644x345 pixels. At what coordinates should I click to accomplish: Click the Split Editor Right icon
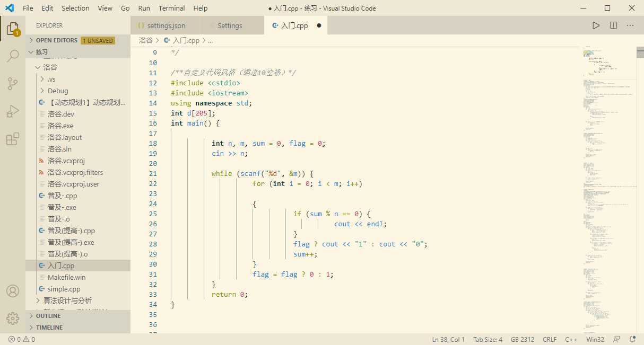[613, 25]
